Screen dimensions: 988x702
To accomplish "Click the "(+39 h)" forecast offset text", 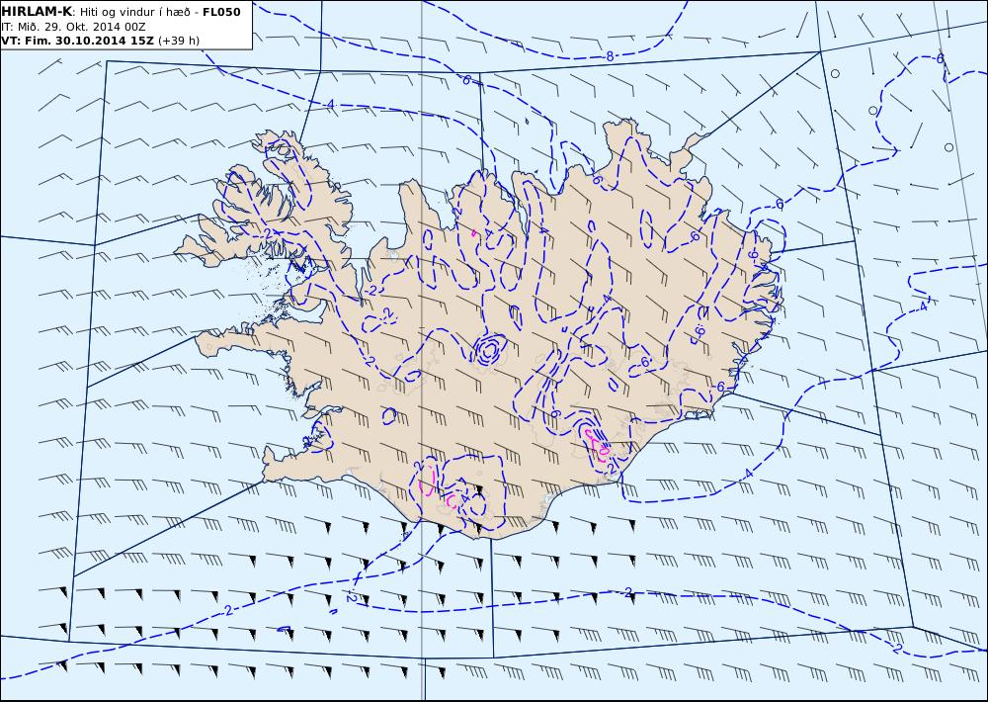I will point(178,41).
